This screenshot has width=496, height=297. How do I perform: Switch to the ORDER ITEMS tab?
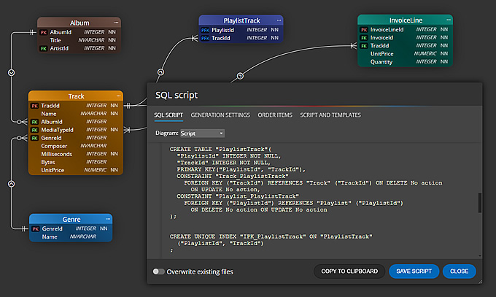(275, 115)
